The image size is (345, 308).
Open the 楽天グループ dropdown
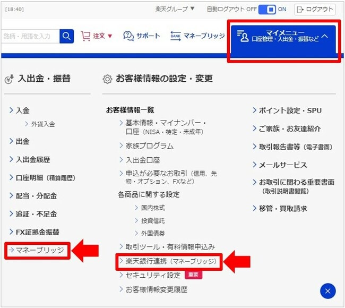[175, 9]
